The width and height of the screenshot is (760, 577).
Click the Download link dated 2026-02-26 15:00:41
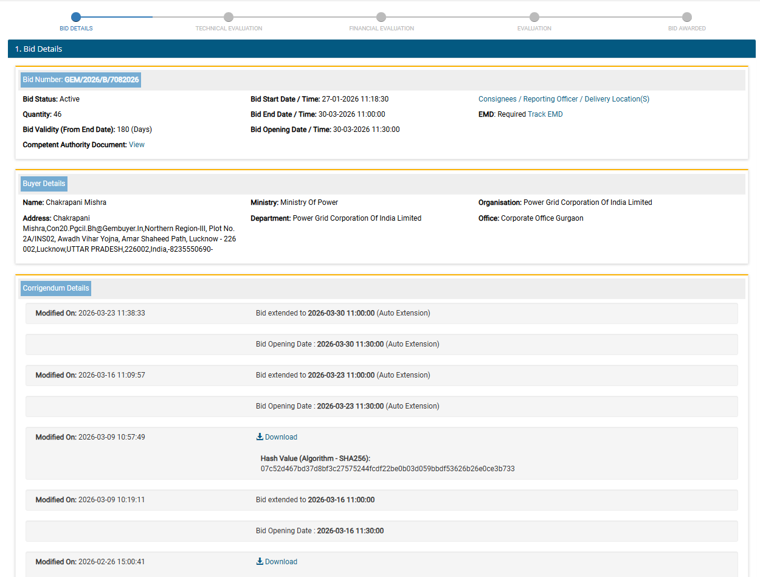(x=281, y=562)
